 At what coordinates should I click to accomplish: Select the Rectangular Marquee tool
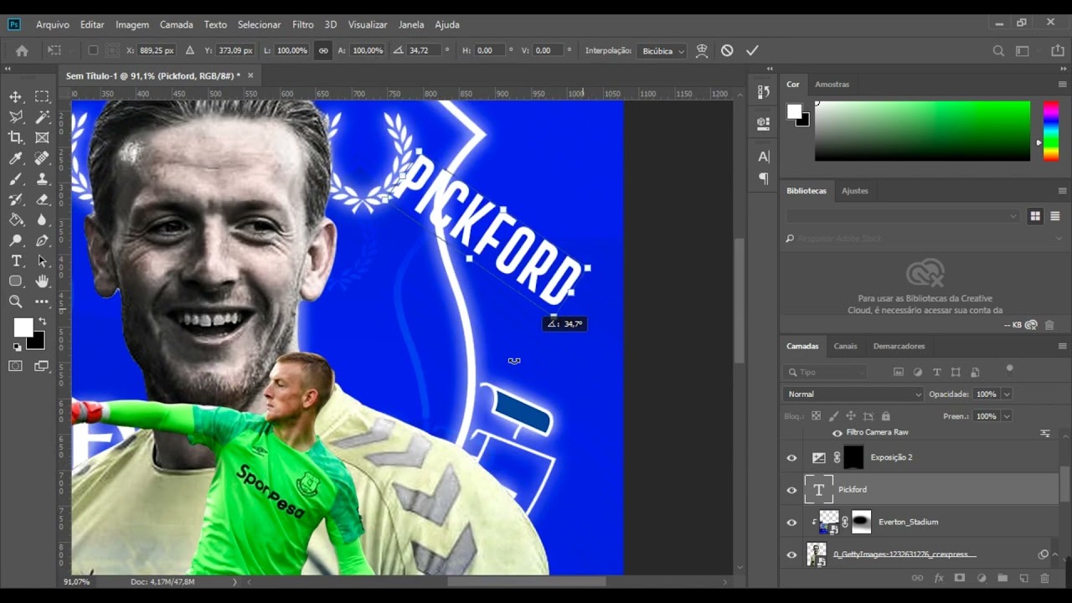[x=42, y=96]
